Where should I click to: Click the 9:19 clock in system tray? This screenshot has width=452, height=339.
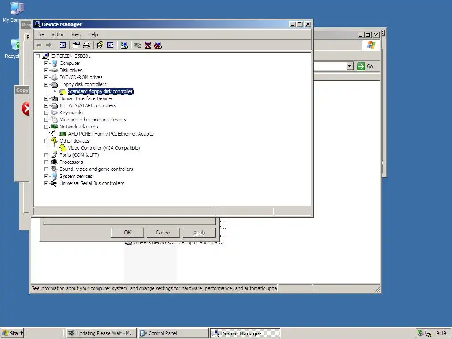tap(441, 334)
